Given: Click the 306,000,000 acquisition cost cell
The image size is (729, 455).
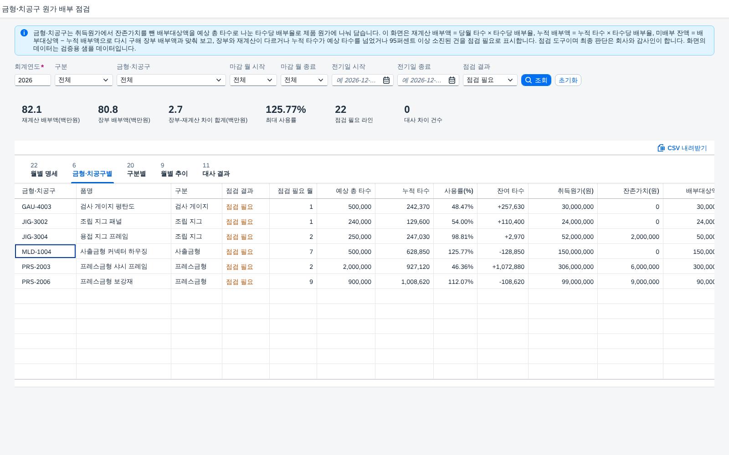Looking at the screenshot, I should 563,267.
